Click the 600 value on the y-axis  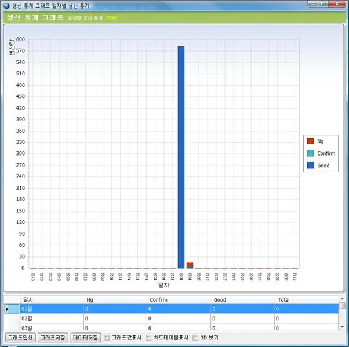click(x=20, y=39)
